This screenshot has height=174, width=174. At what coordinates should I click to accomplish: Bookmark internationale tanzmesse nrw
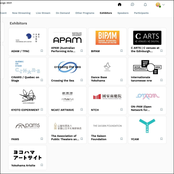[162, 80]
